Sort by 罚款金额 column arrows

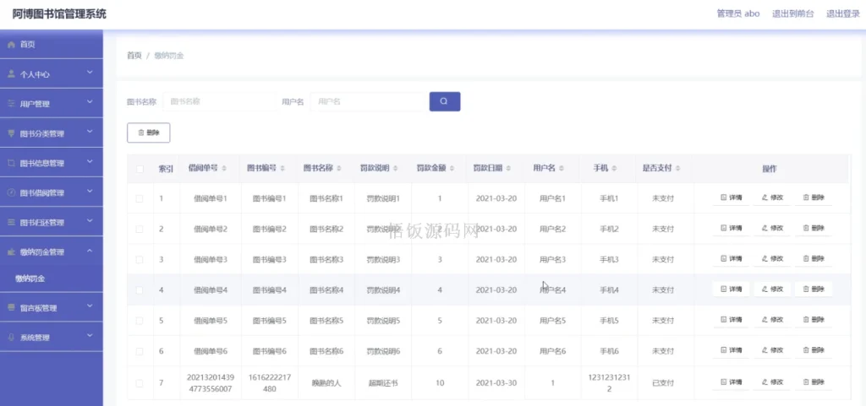coord(452,169)
